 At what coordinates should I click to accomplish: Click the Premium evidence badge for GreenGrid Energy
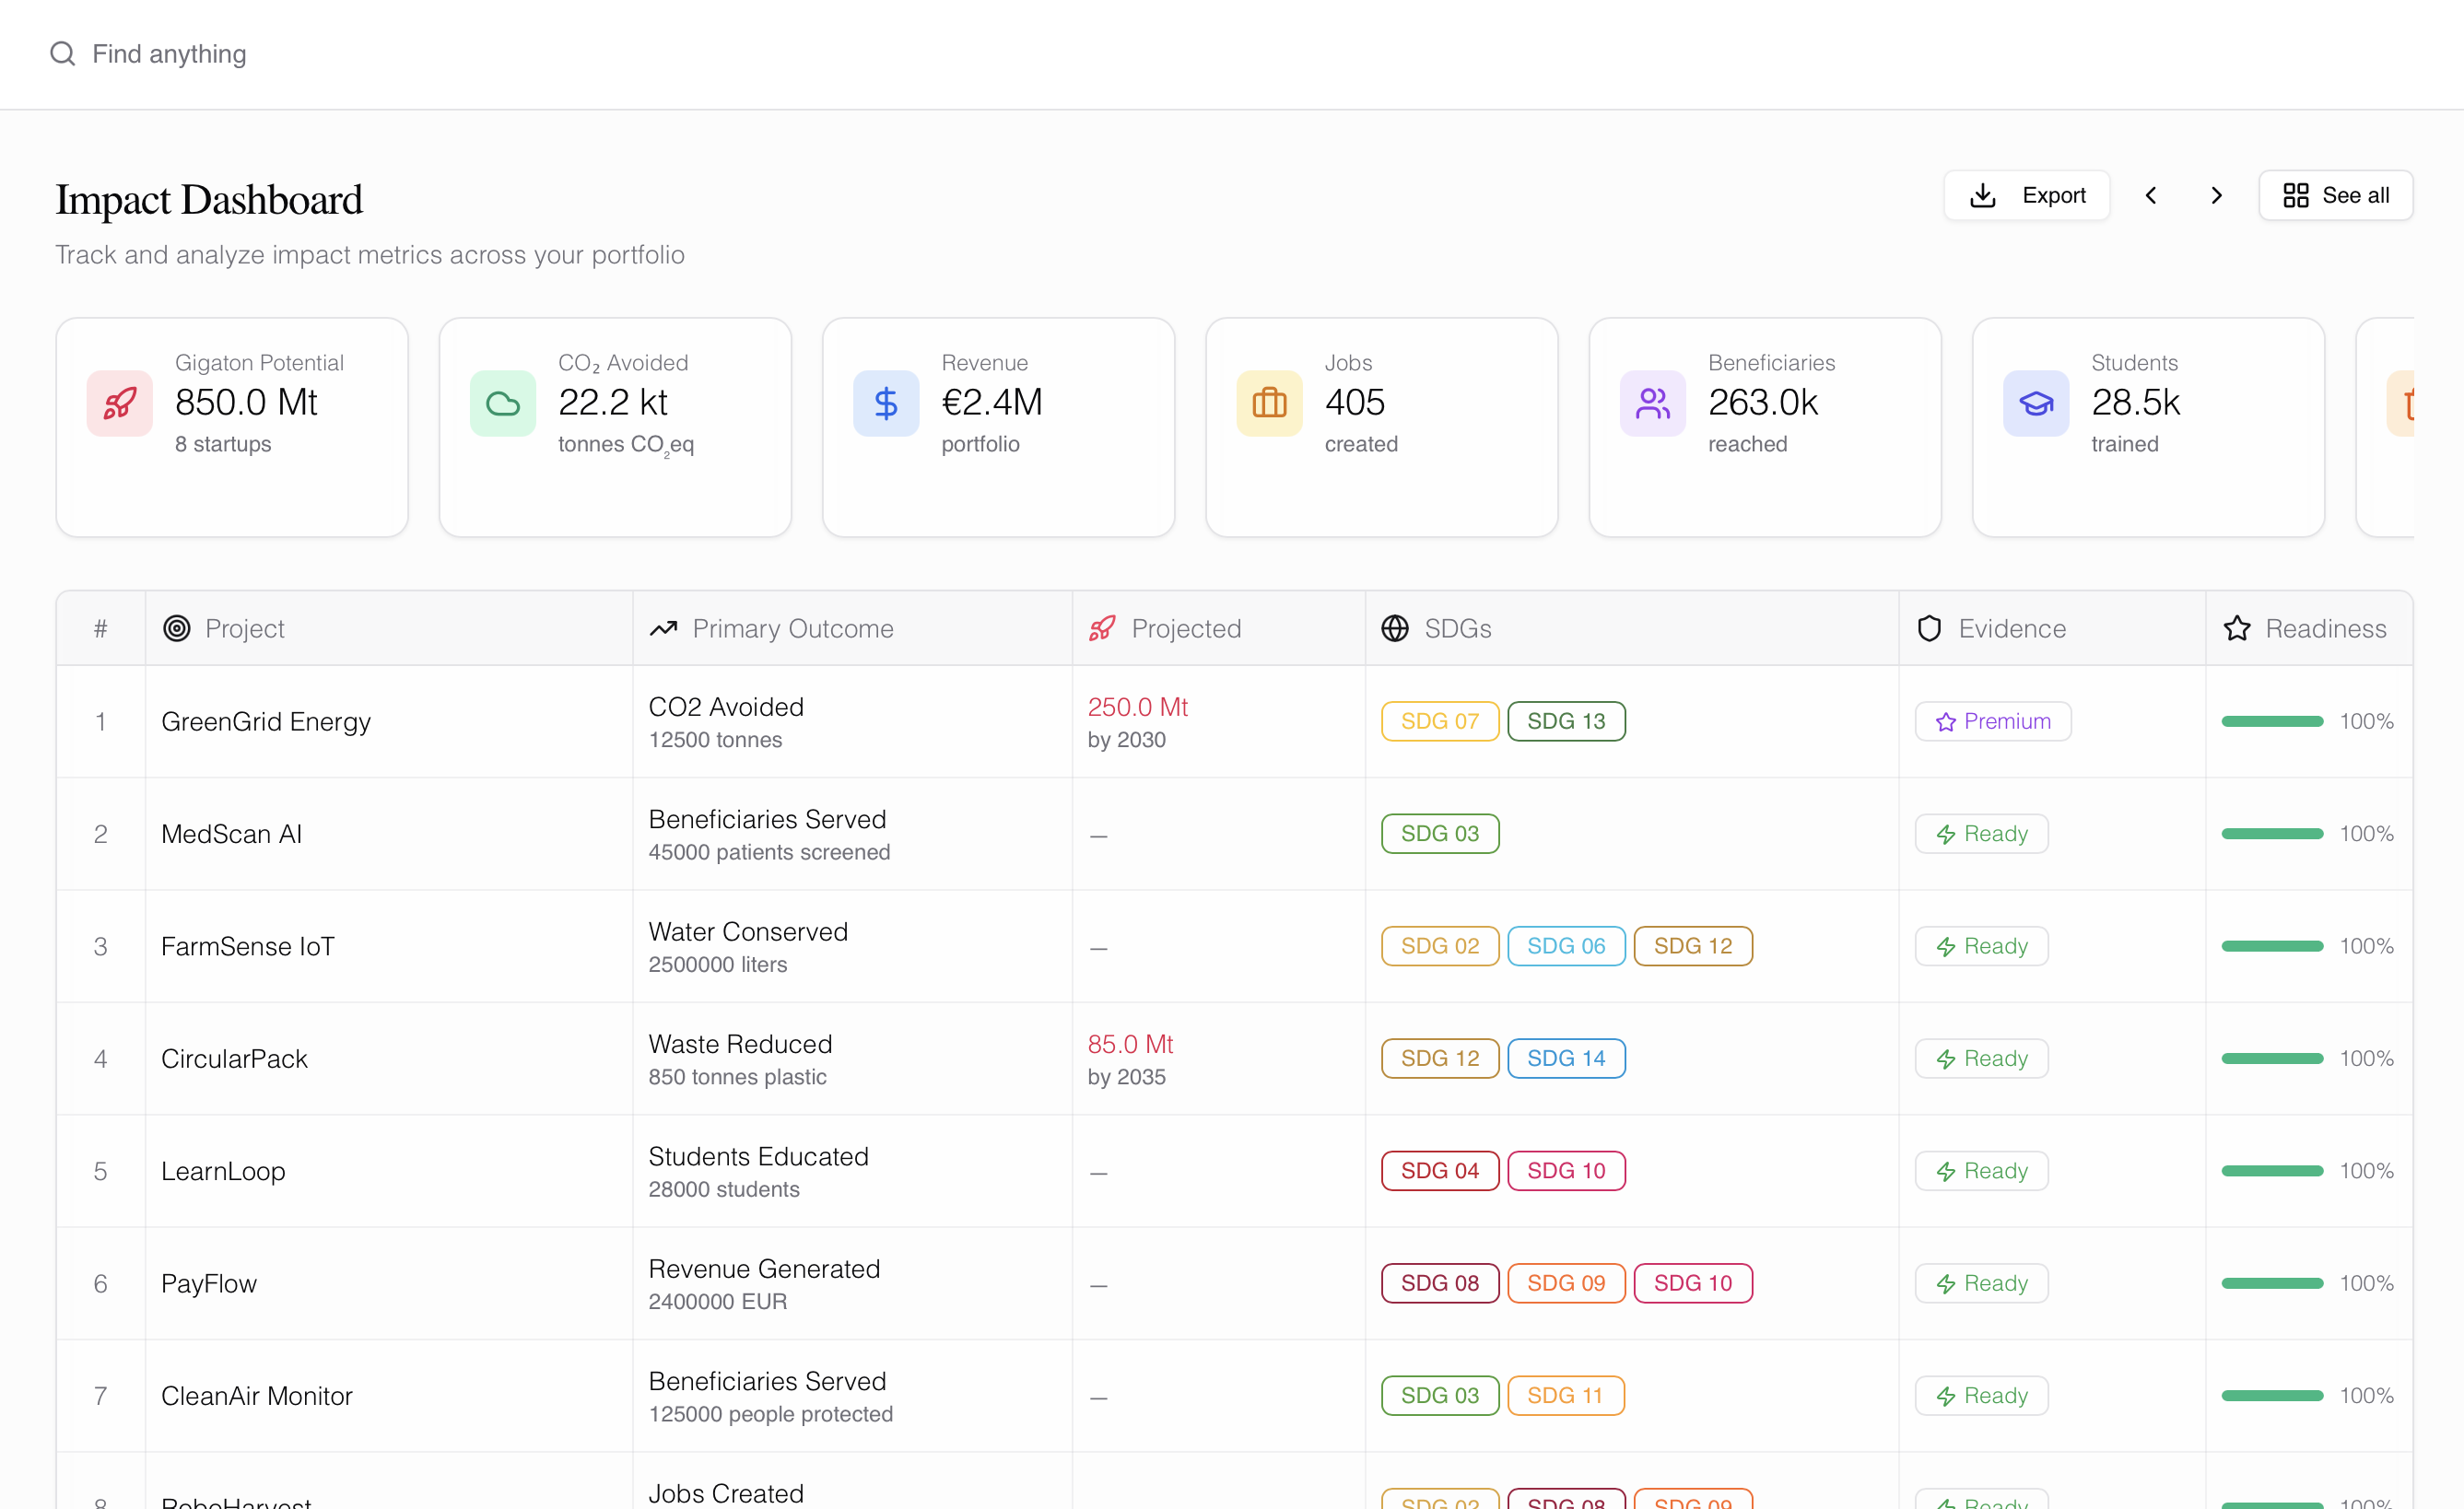pyautogui.click(x=1993, y=721)
